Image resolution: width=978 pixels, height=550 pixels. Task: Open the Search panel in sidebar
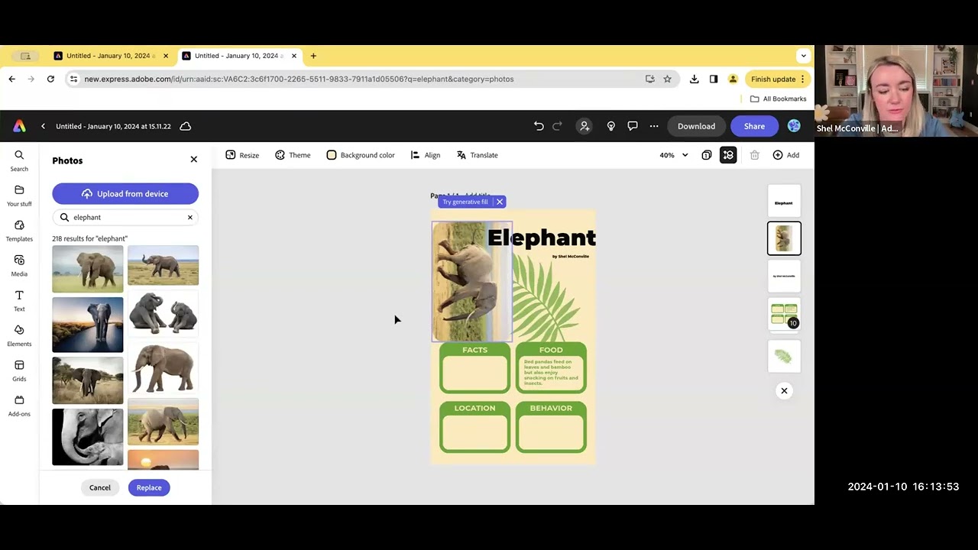click(19, 160)
